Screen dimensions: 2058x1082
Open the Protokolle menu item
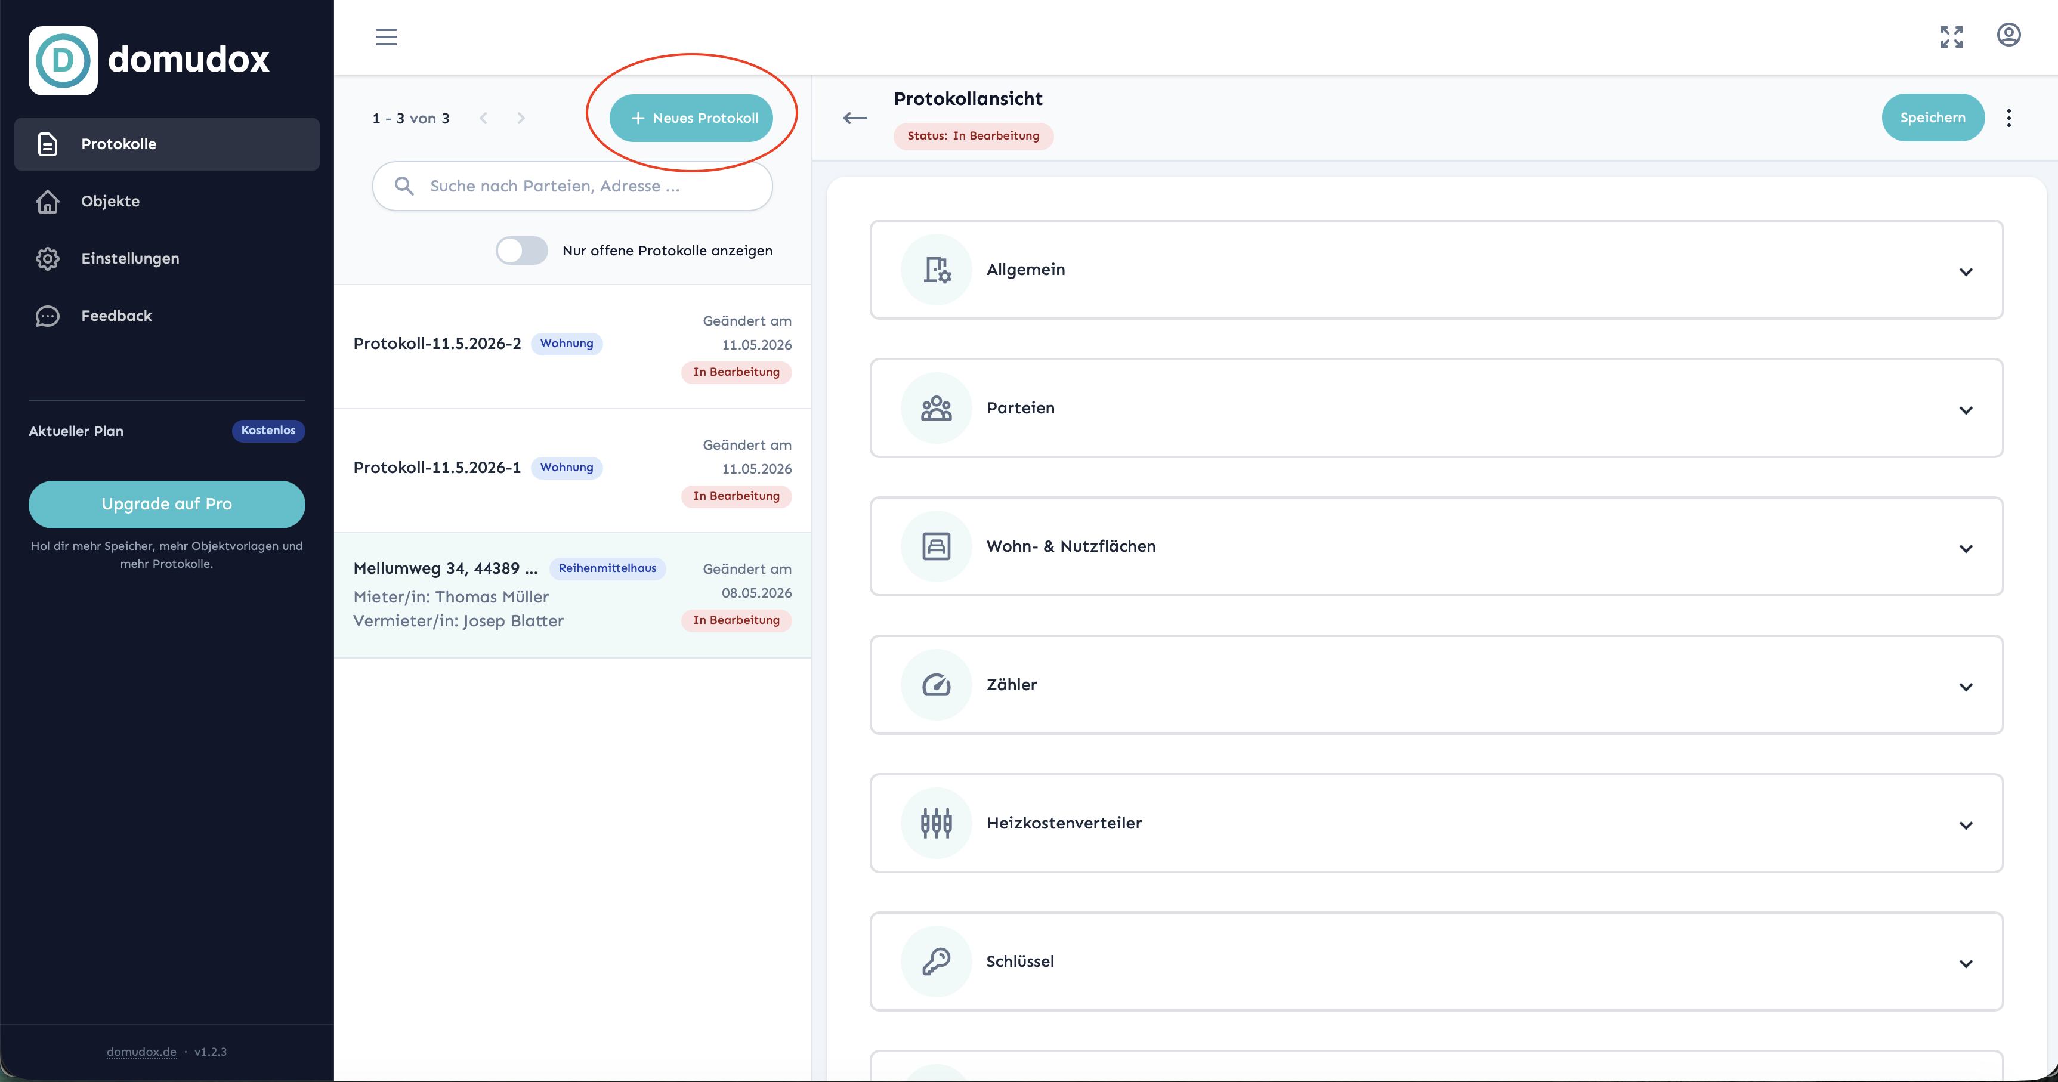click(167, 144)
